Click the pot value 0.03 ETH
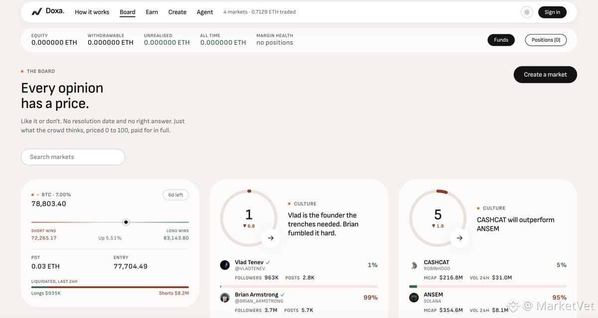 pyautogui.click(x=45, y=266)
